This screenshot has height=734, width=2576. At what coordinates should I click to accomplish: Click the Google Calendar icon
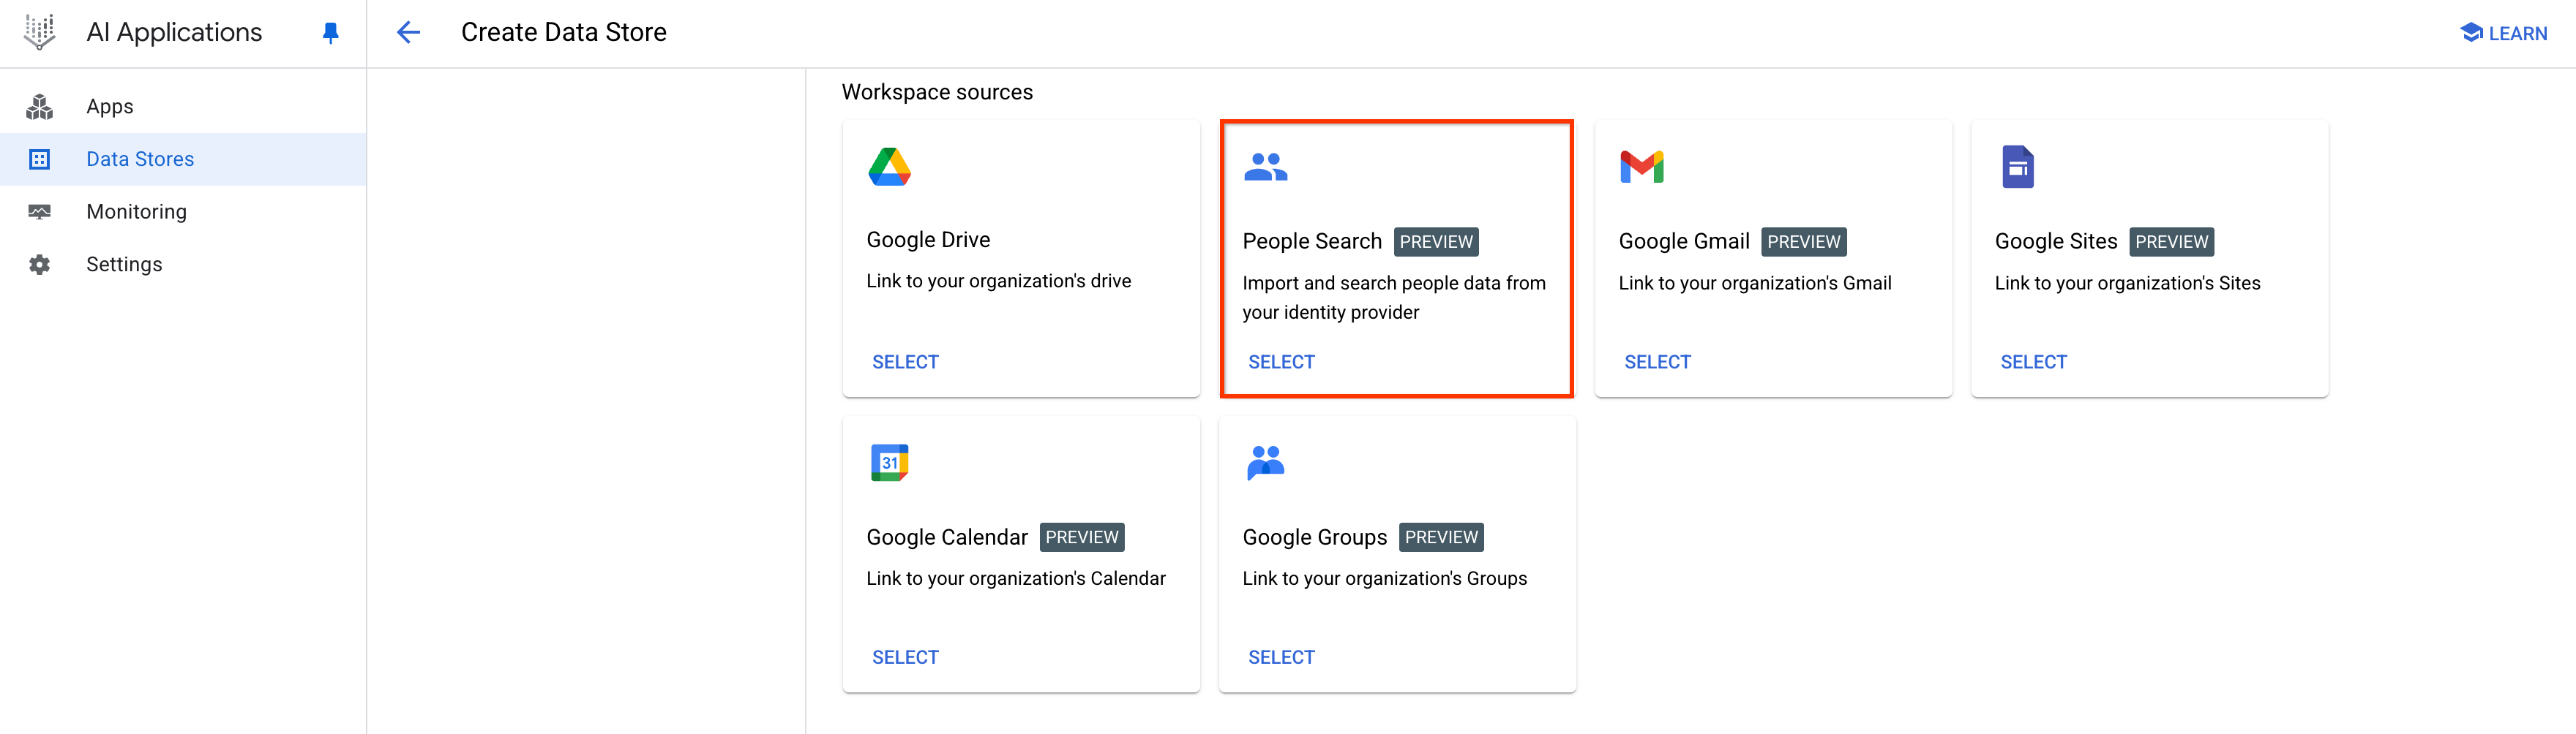click(x=890, y=461)
